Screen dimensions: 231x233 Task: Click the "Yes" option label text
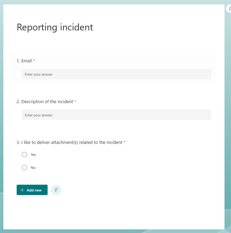33,155
